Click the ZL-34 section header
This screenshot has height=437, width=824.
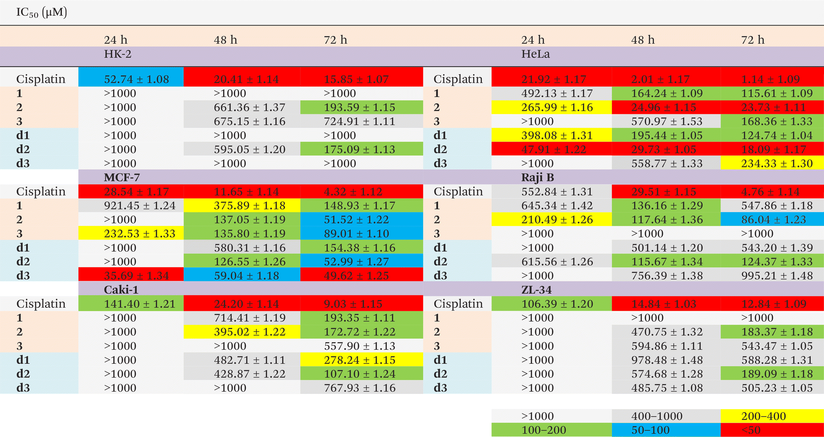(536, 290)
